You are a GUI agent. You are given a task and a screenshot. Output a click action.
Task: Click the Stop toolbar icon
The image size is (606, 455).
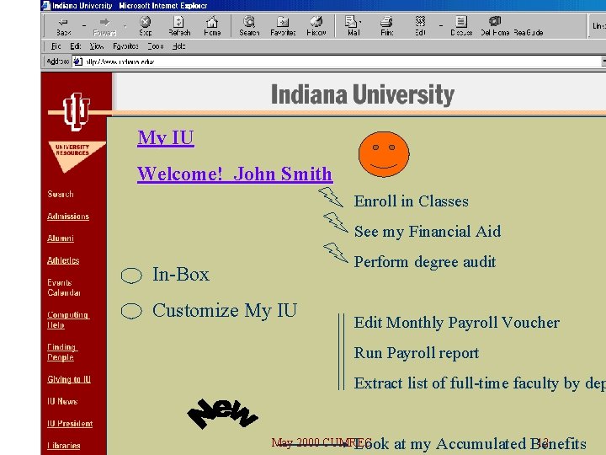(146, 21)
